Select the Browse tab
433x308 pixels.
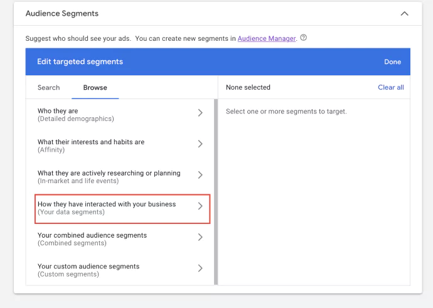click(x=95, y=87)
